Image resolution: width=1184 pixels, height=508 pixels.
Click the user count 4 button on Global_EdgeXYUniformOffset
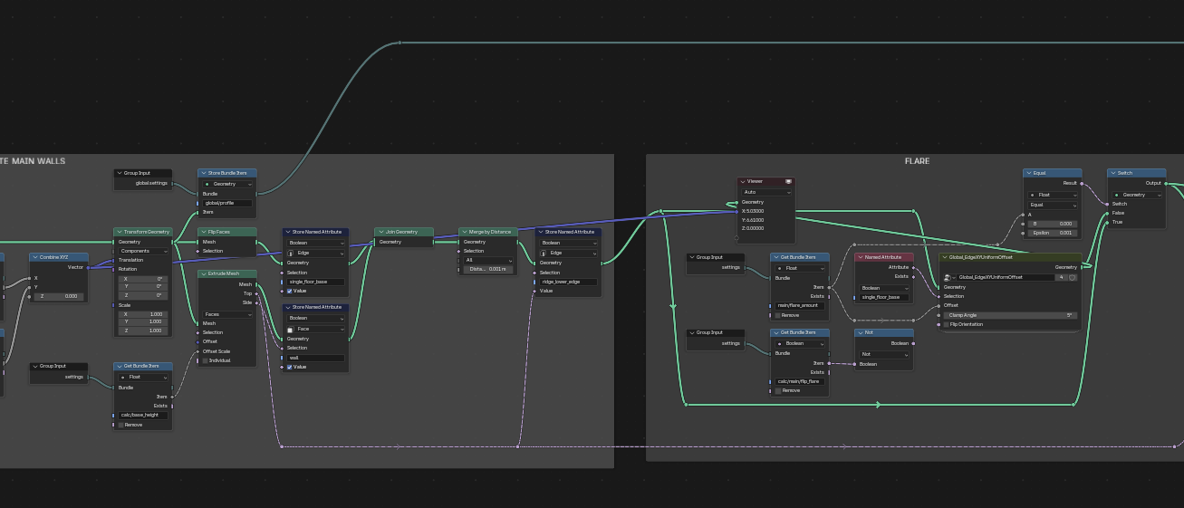[x=1061, y=277]
